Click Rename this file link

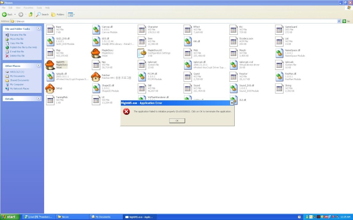18,35
